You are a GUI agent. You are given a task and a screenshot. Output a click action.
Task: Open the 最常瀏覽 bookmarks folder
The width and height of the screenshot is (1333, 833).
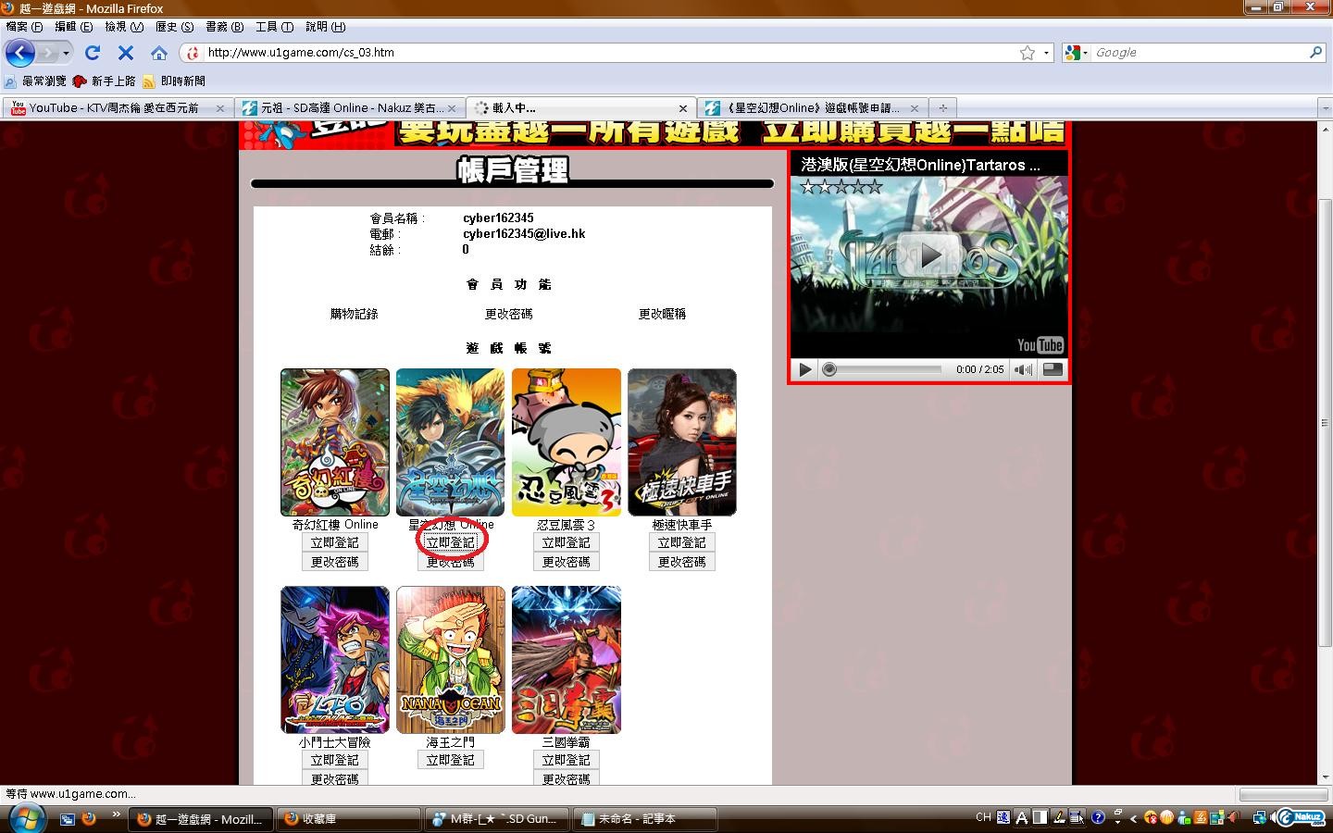35,81
